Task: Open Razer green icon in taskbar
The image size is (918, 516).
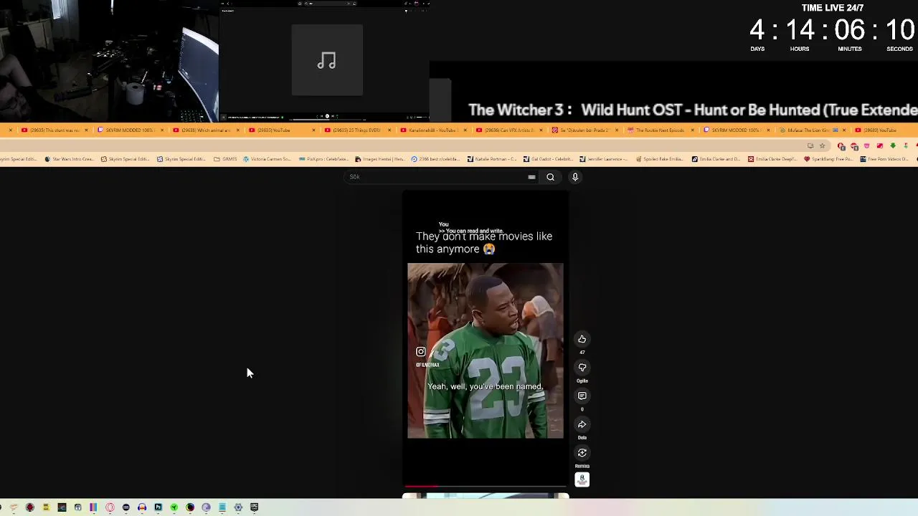Action: tap(174, 507)
